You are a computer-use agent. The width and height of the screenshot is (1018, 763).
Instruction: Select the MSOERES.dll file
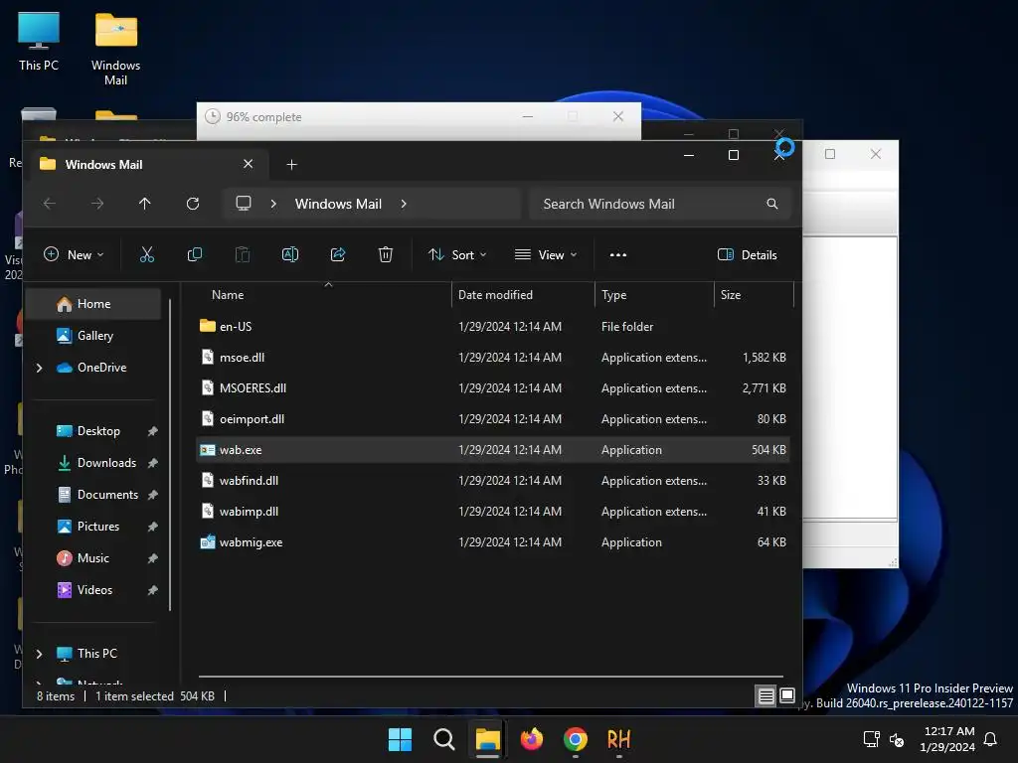[x=493, y=388]
